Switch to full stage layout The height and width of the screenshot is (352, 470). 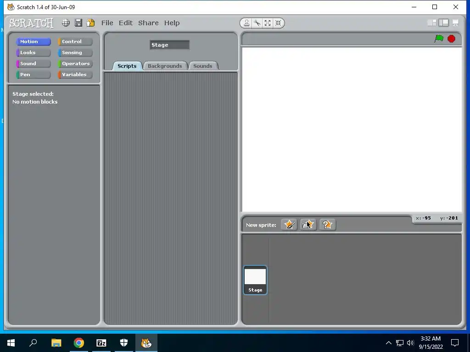444,23
